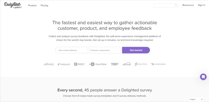Click the Sign in link
This screenshot has height=102, width=209.
[x=202, y=5]
